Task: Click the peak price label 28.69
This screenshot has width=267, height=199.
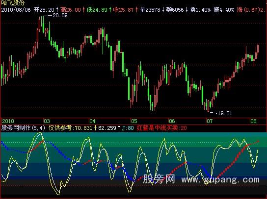Action: click(60, 16)
